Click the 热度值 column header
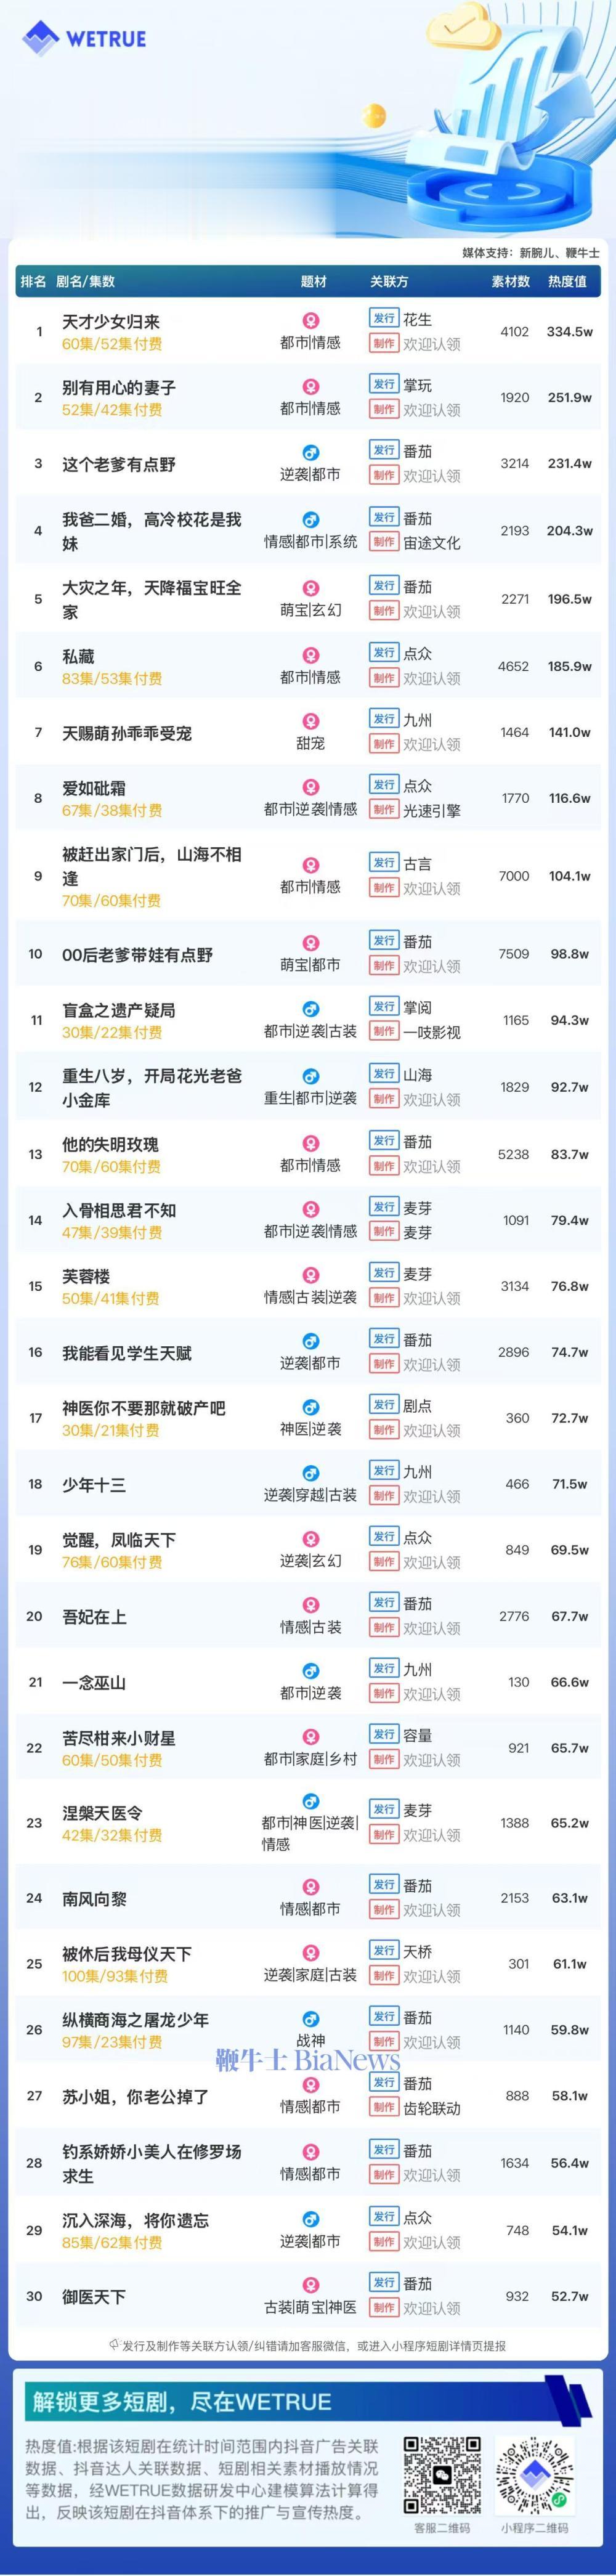This screenshot has width=616, height=2576. pyautogui.click(x=567, y=282)
